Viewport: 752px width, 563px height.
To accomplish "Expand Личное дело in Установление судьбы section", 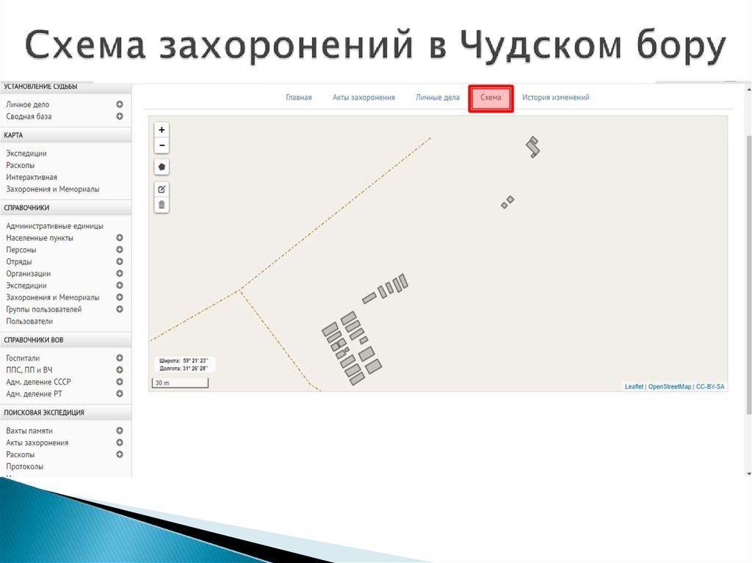I will 119,104.
